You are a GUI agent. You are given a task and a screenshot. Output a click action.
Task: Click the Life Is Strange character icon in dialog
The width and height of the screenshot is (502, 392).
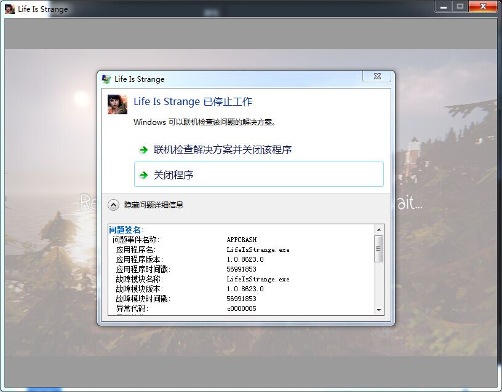118,104
